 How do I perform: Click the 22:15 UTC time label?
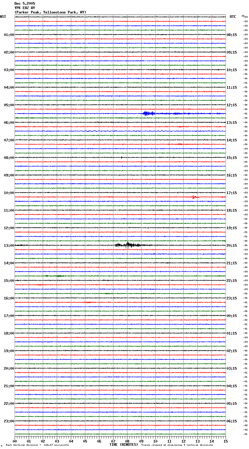232,281
